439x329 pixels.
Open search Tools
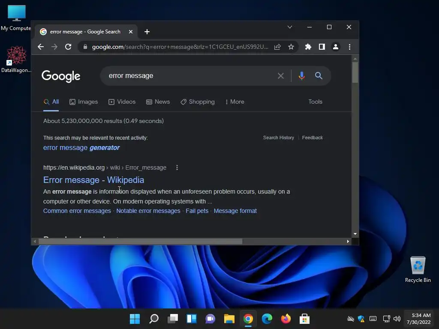(x=315, y=102)
